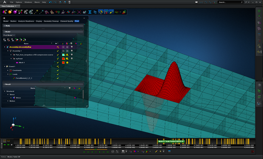Toggle visibility check for ForceMoment_1_F_1
The height and width of the screenshot is (159, 263).
click(x=58, y=78)
